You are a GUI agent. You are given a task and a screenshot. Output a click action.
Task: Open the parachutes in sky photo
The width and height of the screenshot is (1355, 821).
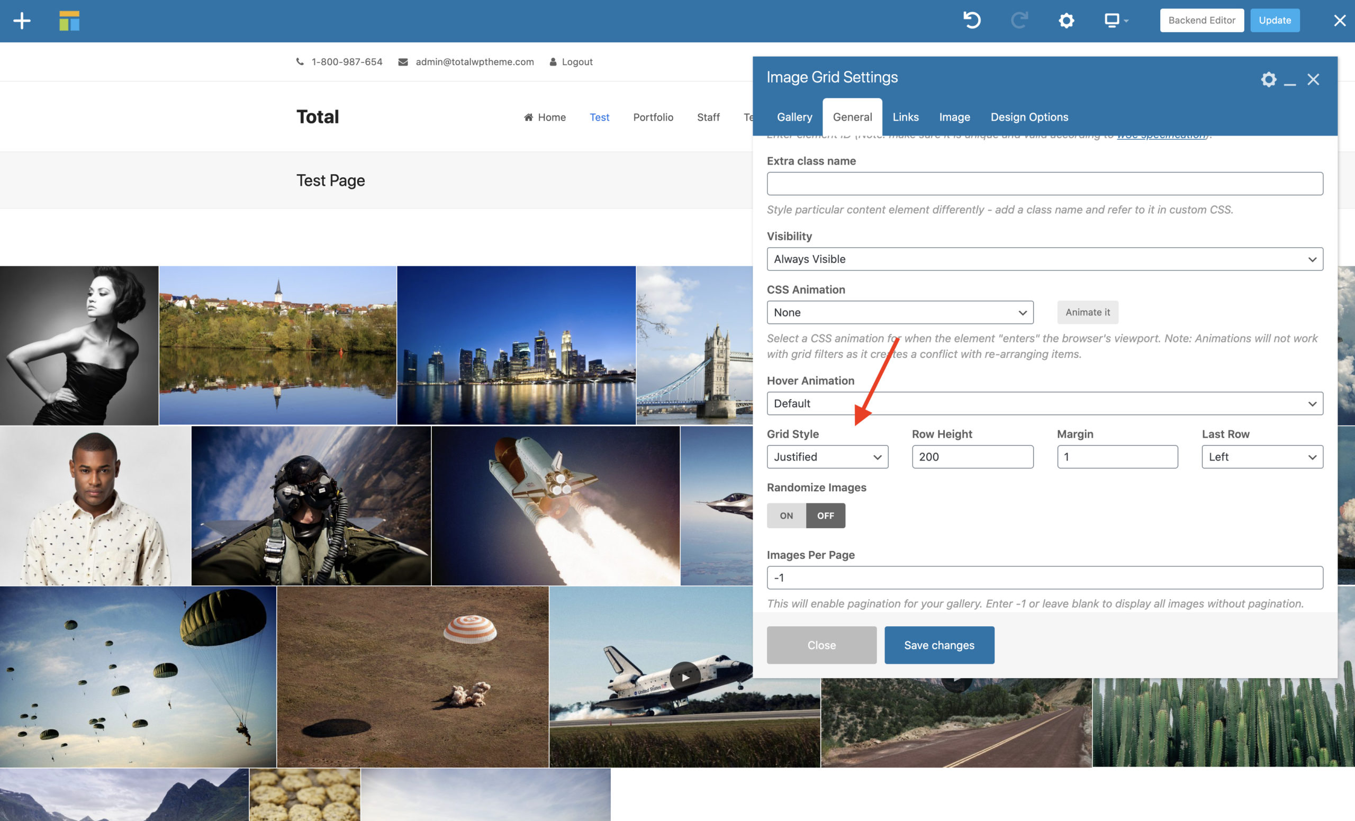point(138,677)
